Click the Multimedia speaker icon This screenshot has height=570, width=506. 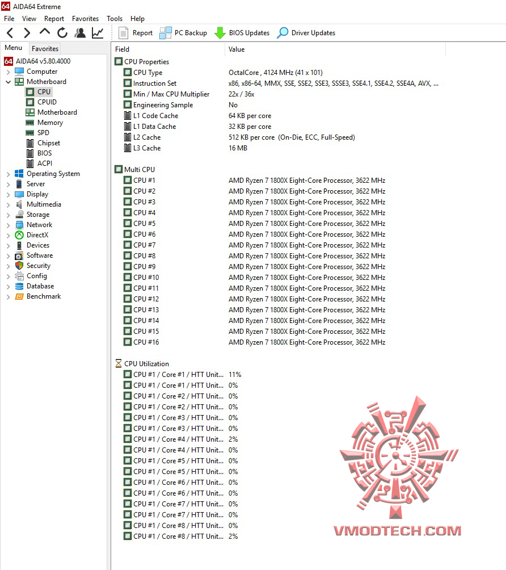click(x=19, y=204)
